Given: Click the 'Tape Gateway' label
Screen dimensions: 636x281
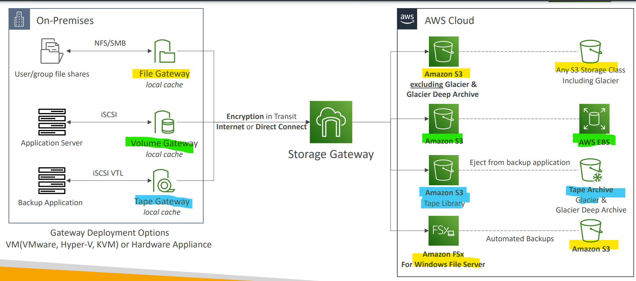Looking at the screenshot, I should click(162, 201).
